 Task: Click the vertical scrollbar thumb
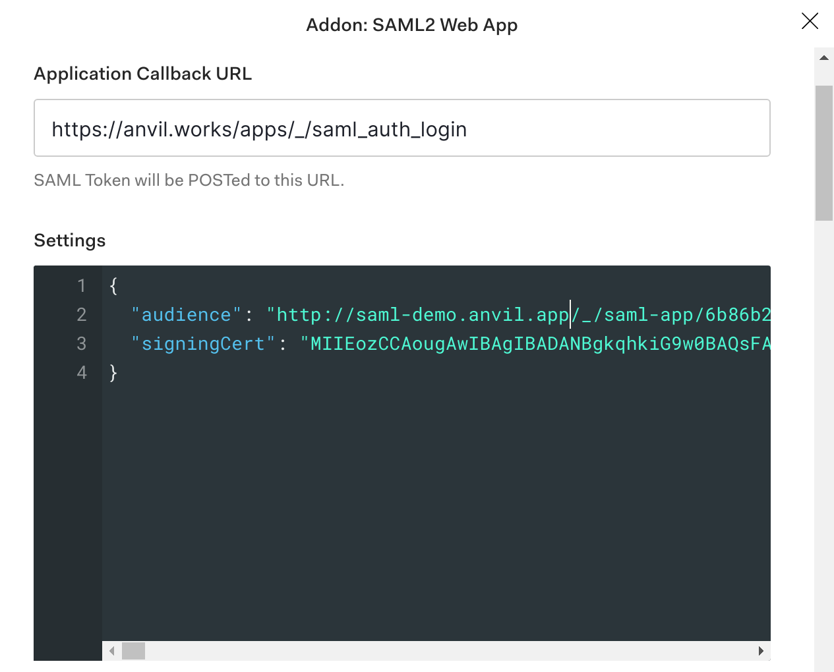click(x=824, y=152)
